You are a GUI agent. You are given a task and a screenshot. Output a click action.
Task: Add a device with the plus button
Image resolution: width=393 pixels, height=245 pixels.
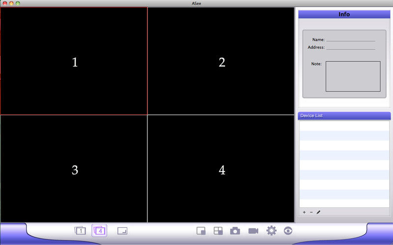click(304, 212)
